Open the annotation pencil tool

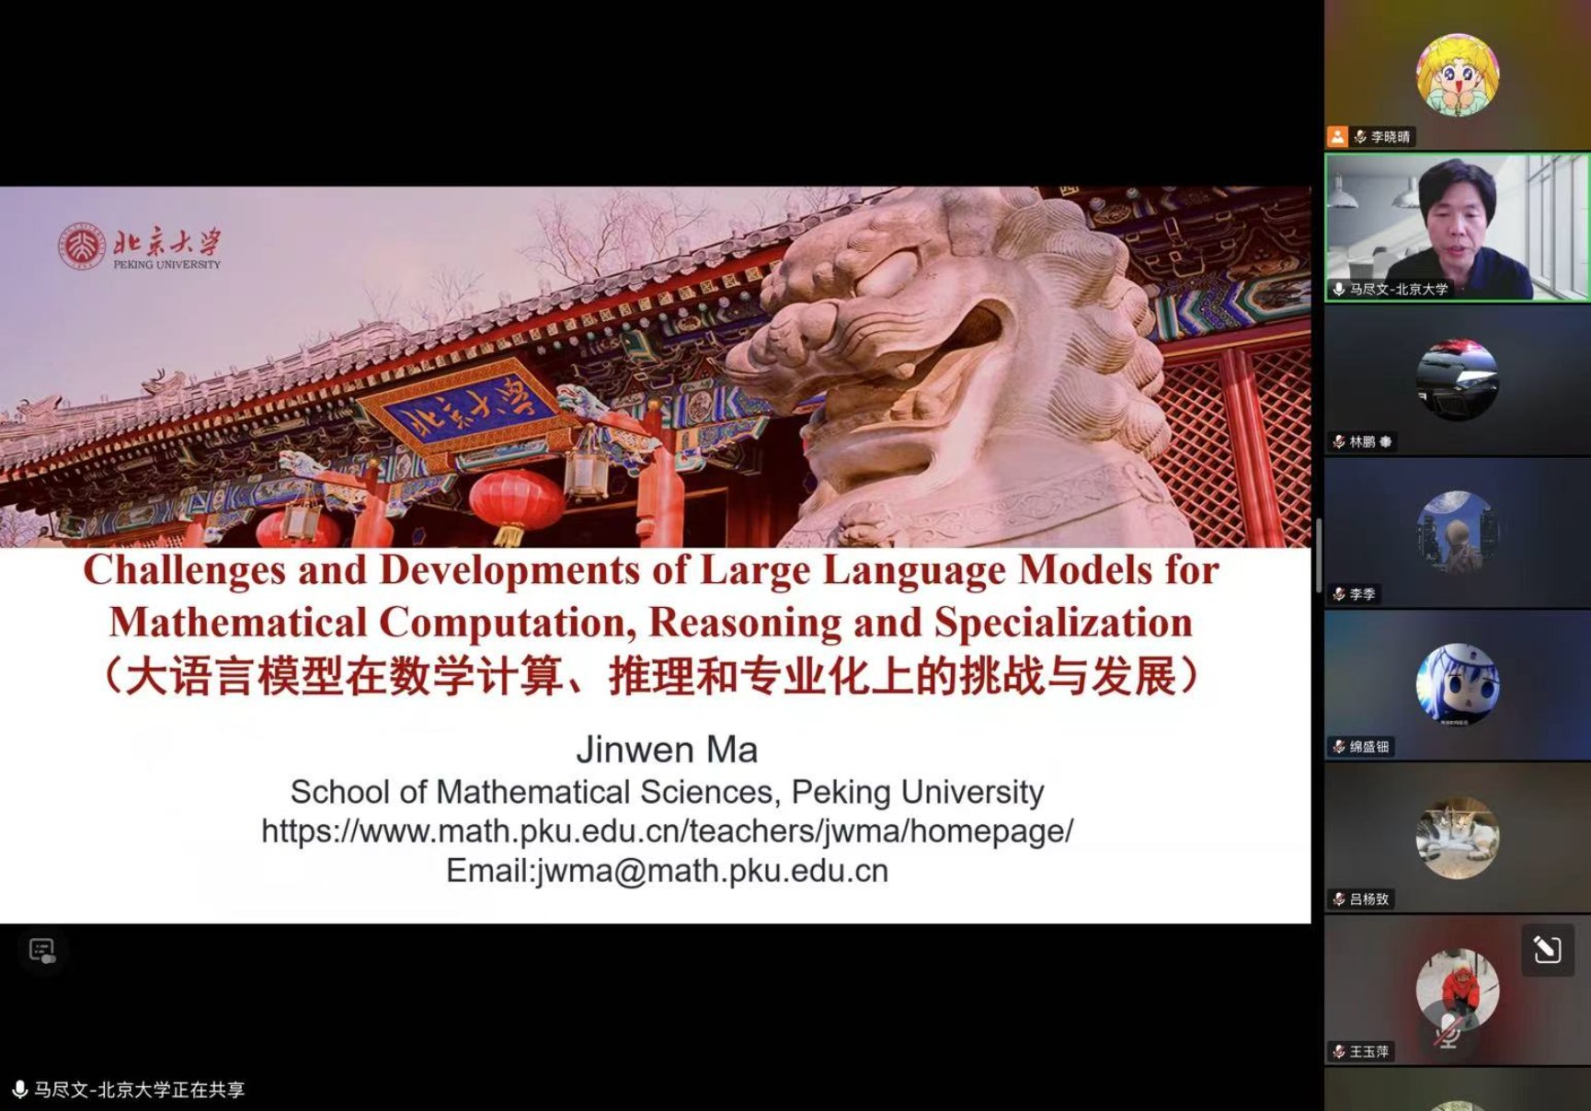click(1548, 949)
